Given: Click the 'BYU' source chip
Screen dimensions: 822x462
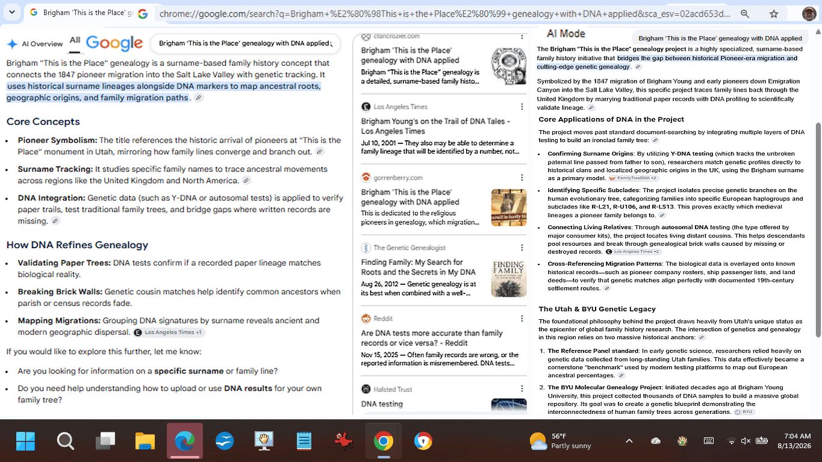Looking at the screenshot, I should coord(744,412).
